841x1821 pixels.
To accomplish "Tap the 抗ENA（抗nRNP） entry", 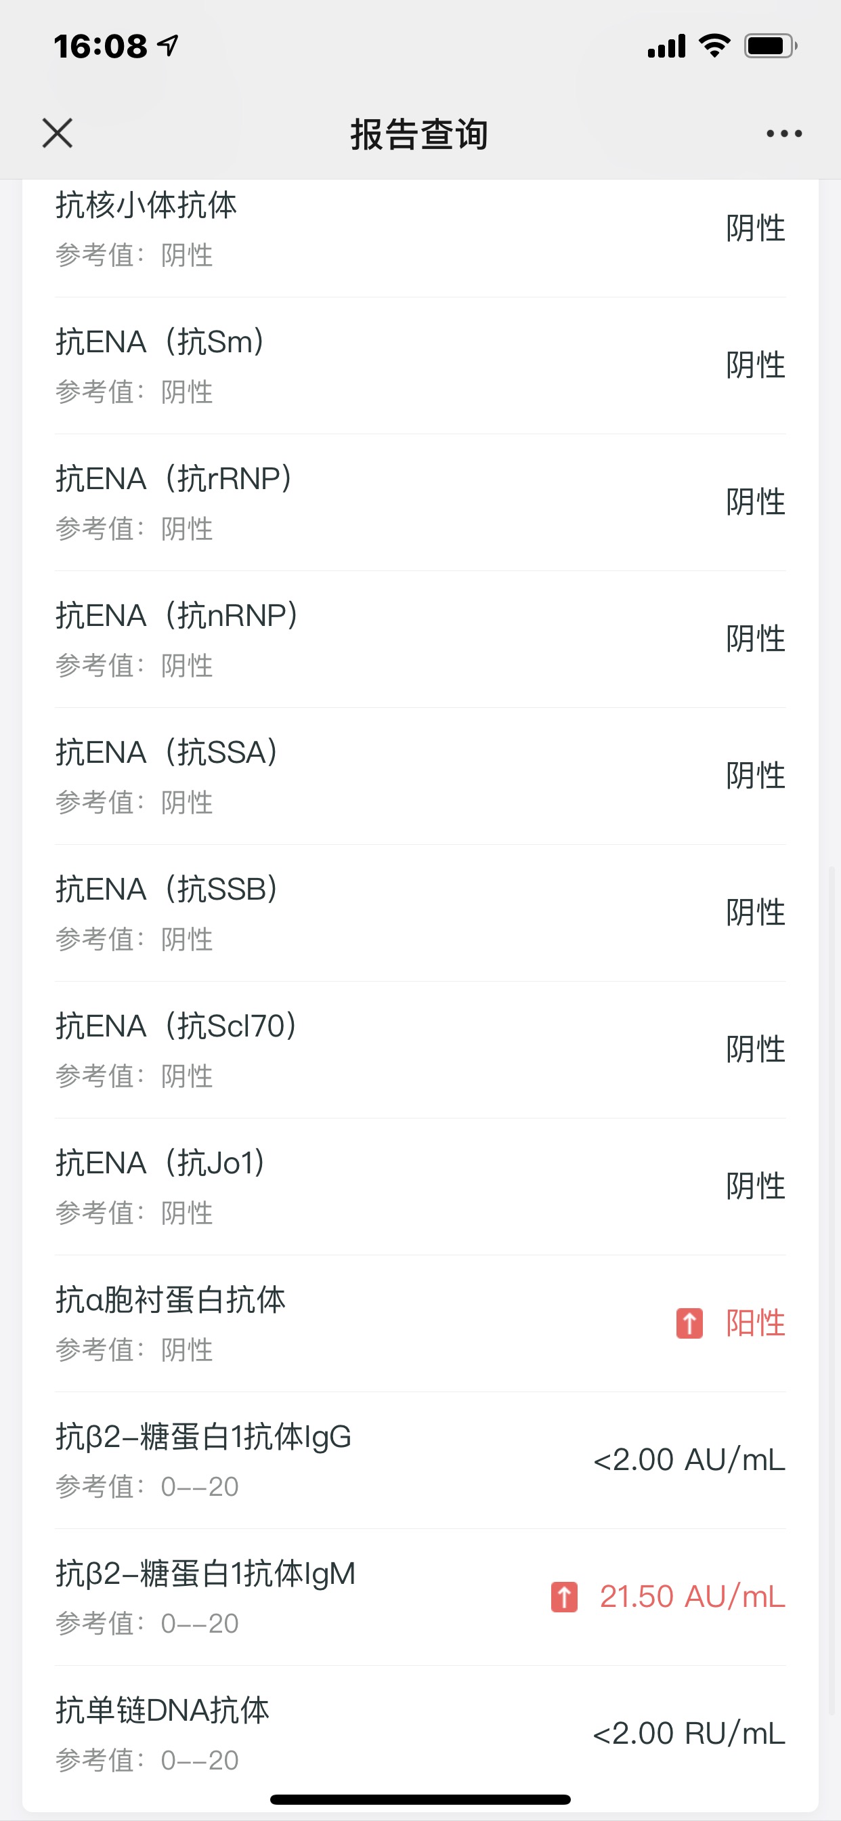I will 420,638.
